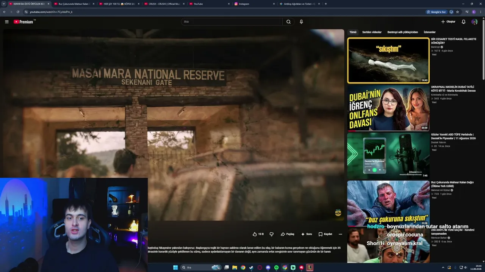This screenshot has height=272, width=485.
Task: Click the 'Oluştur' create button
Action: coord(448,22)
